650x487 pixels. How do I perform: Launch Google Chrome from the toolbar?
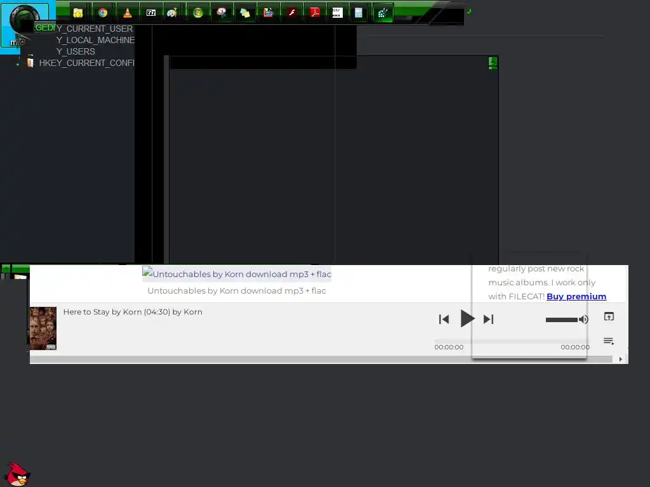[x=103, y=13]
